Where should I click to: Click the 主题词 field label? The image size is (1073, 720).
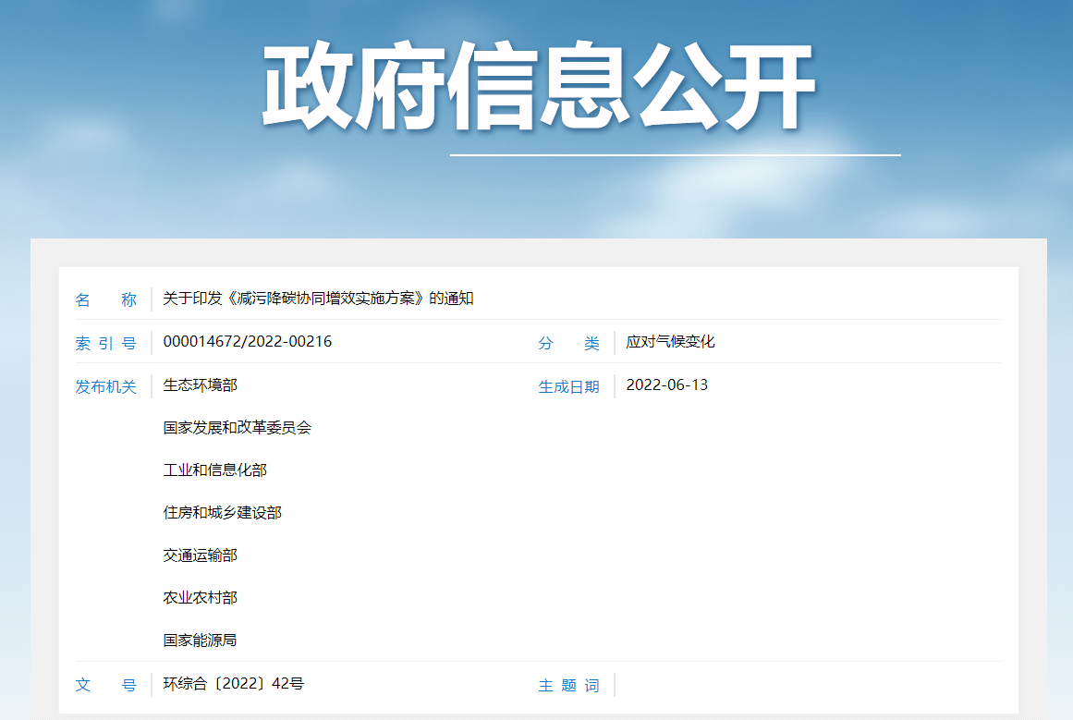click(x=568, y=685)
